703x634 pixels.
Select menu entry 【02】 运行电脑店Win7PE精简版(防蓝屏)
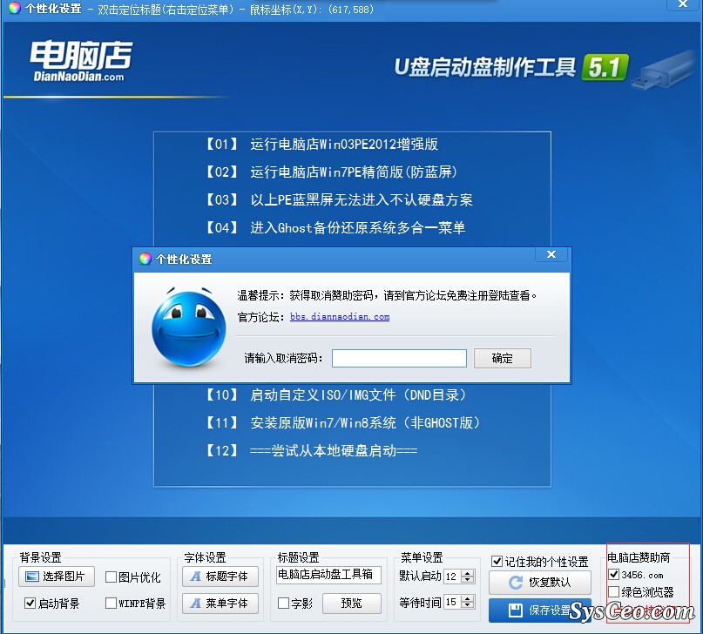point(331,172)
